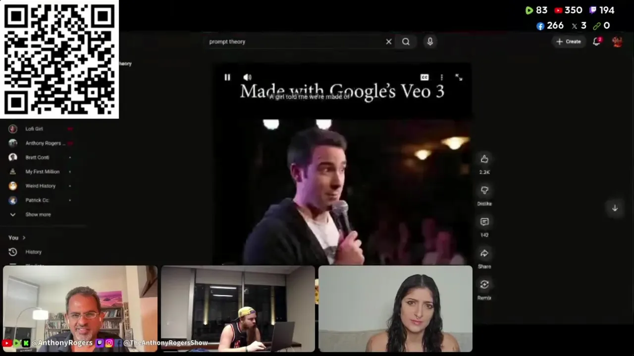The height and width of the screenshot is (356, 634).
Task: Click the My First Million channel avatar
Action: click(x=13, y=172)
